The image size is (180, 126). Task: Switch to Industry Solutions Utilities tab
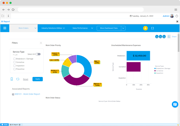(52, 28)
